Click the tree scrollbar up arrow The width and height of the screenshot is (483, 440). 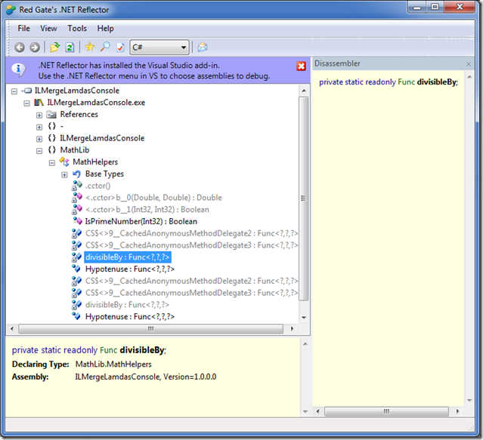304,91
